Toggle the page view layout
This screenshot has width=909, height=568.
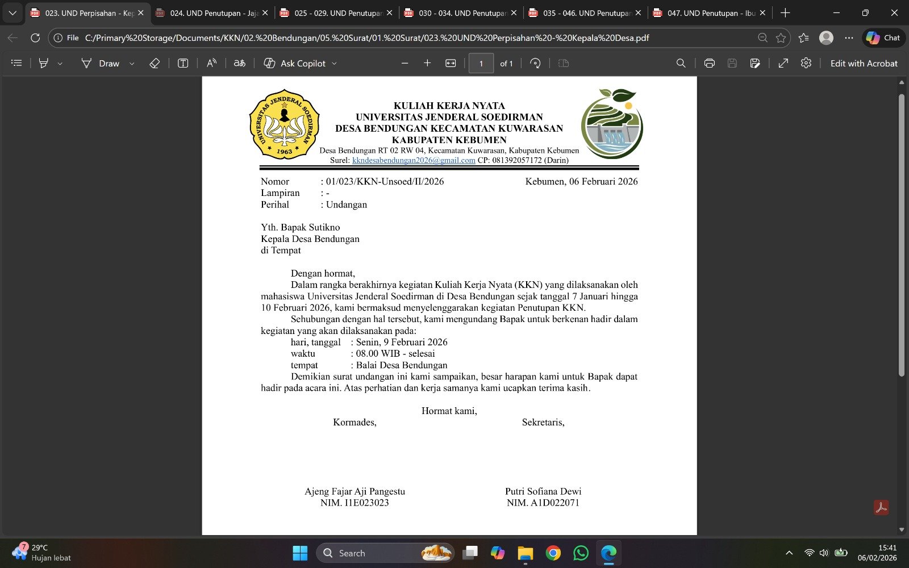[x=563, y=63]
